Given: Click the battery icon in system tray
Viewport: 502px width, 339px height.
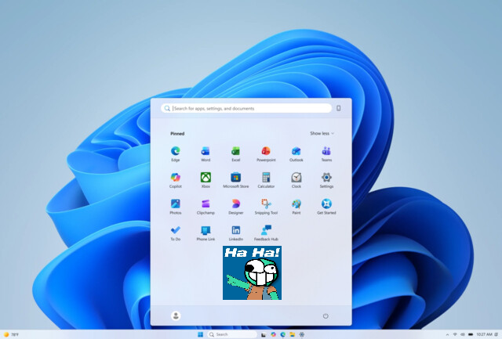Looking at the screenshot, I should [471, 334].
